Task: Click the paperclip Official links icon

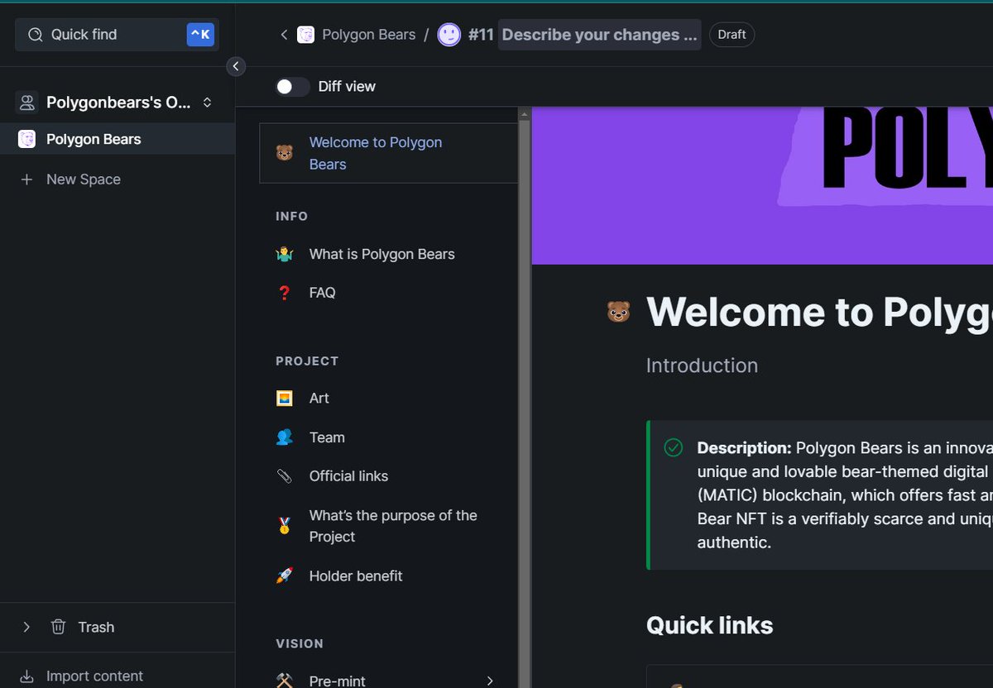Action: pos(285,476)
